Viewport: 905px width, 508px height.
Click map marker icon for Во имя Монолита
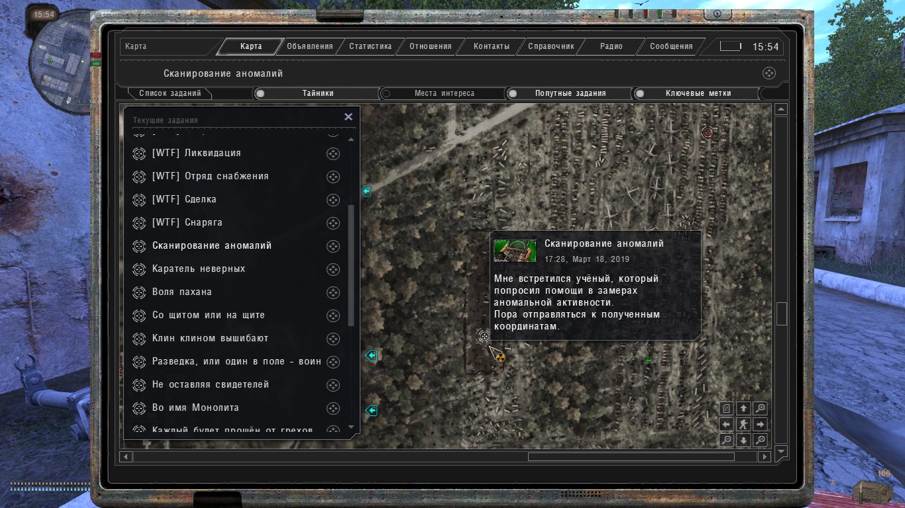pyautogui.click(x=333, y=408)
